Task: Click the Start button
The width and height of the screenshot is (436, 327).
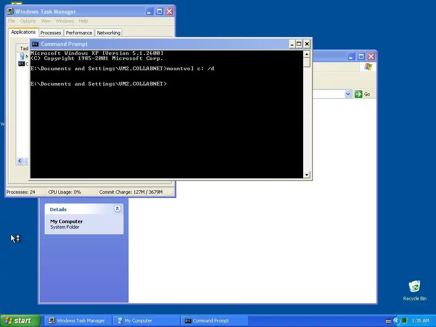Action: pos(20,321)
